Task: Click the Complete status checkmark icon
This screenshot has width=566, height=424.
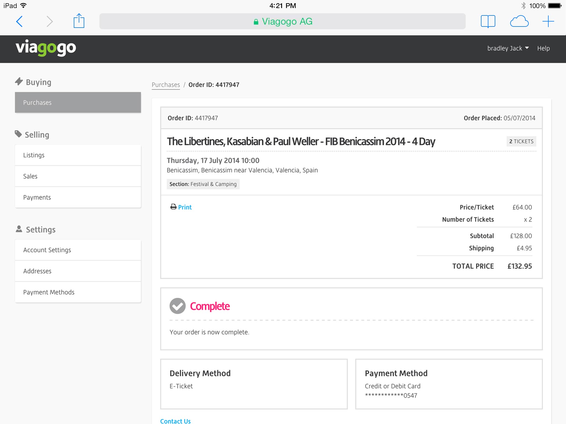Action: [x=177, y=306]
